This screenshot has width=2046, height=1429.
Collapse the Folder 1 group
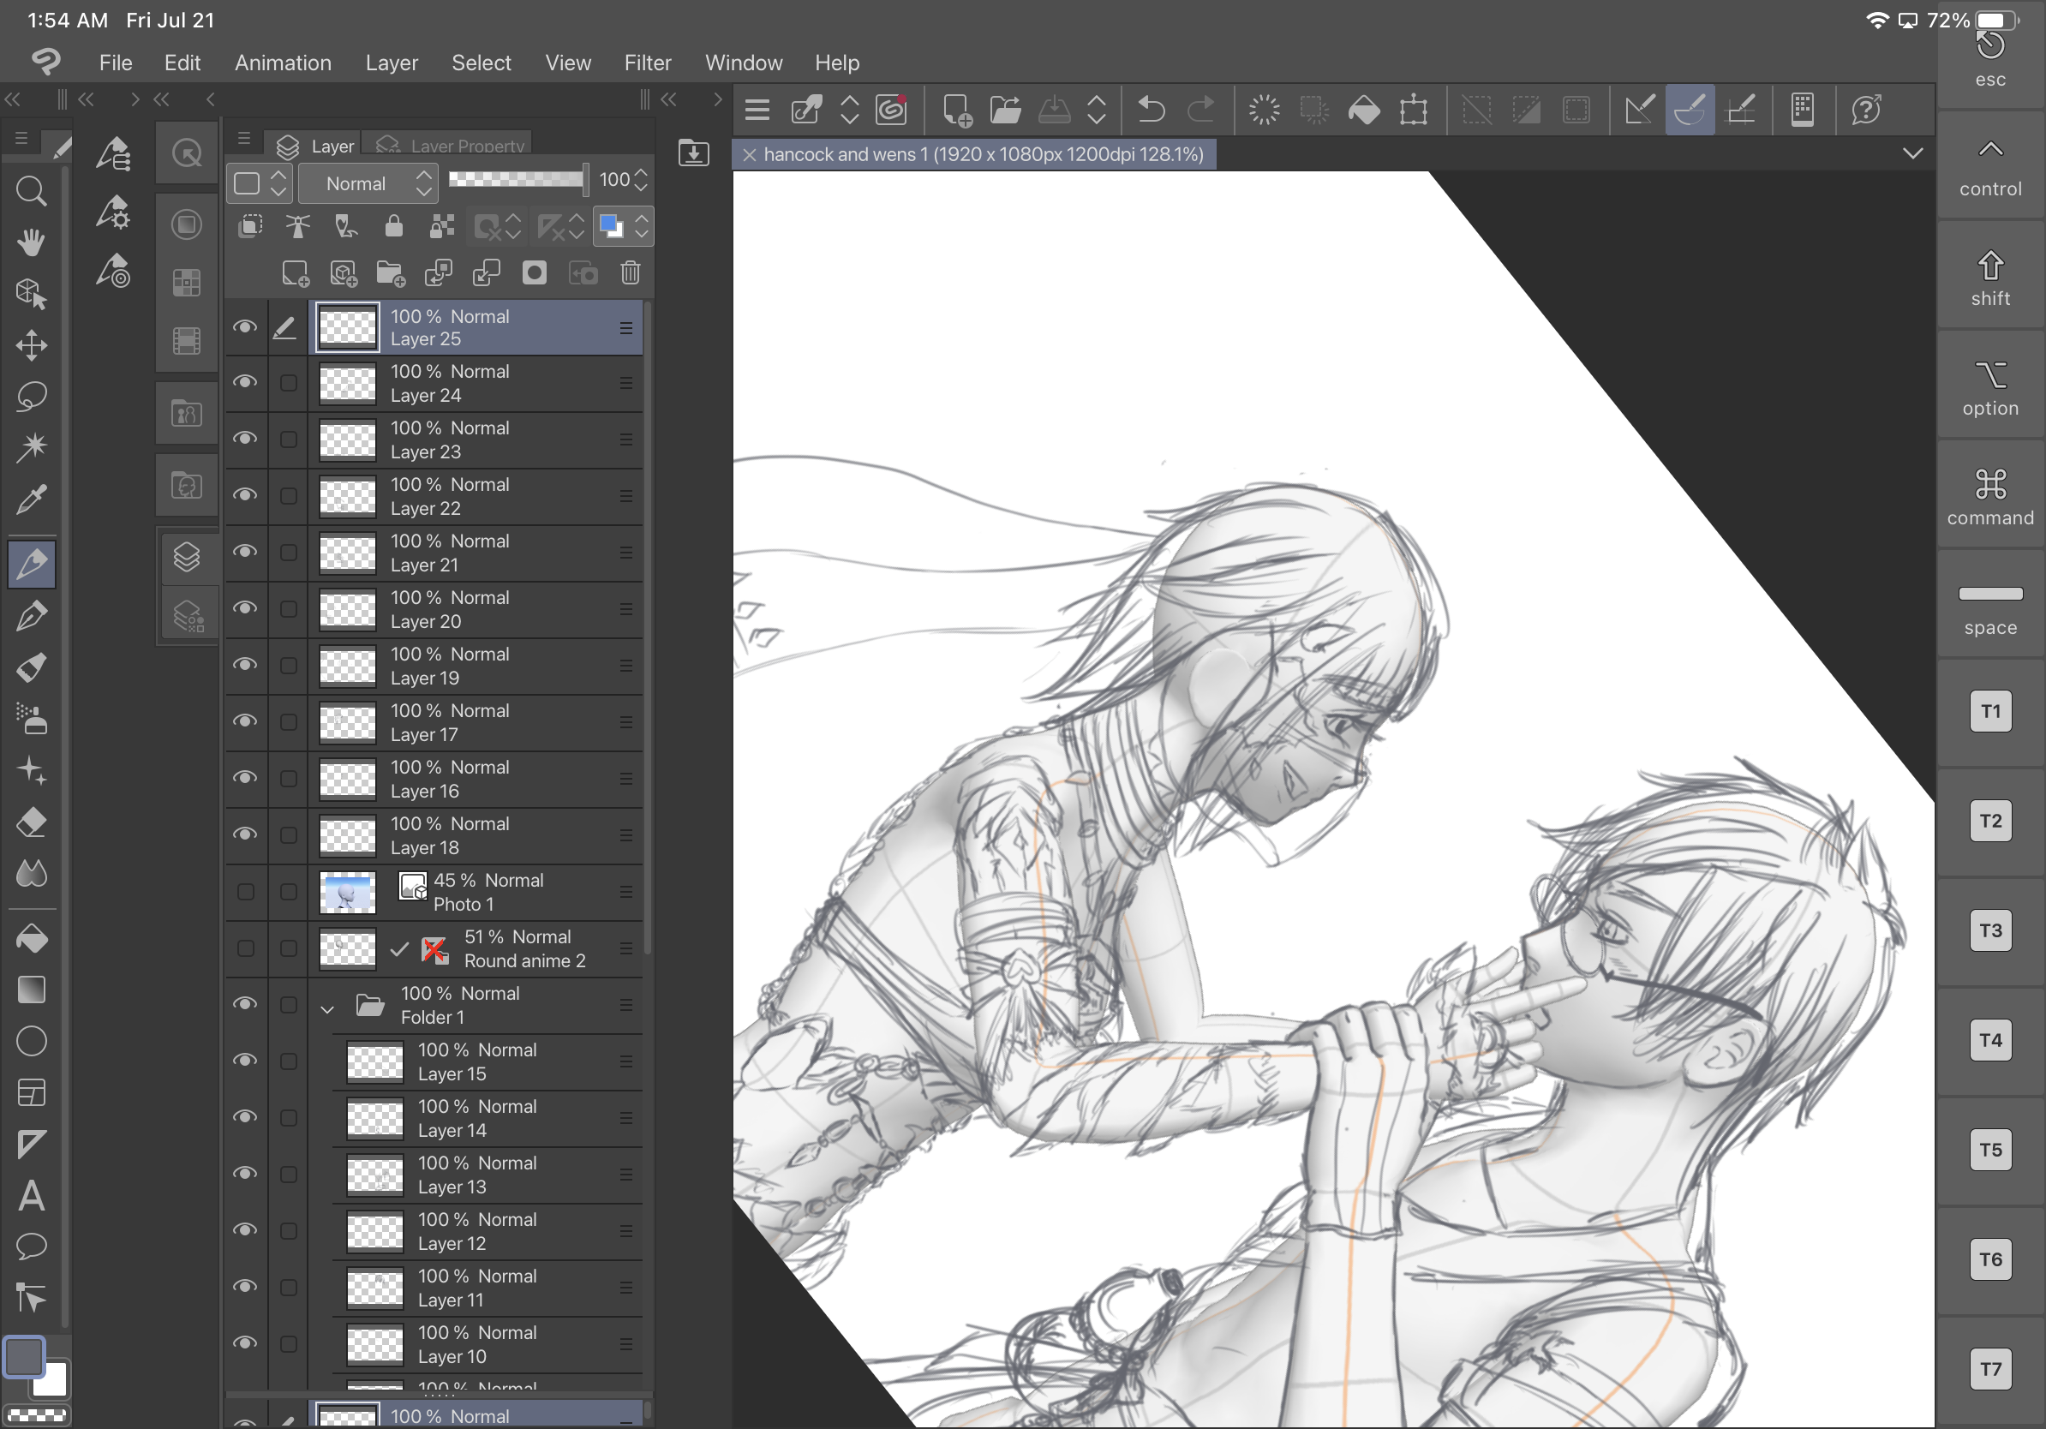327,1008
